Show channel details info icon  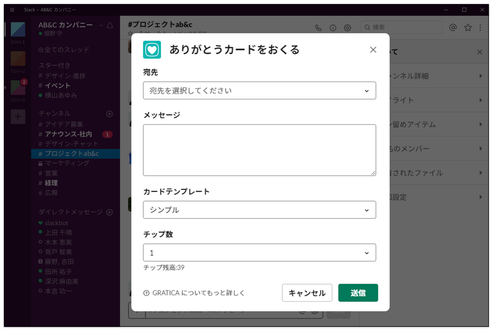click(333, 28)
